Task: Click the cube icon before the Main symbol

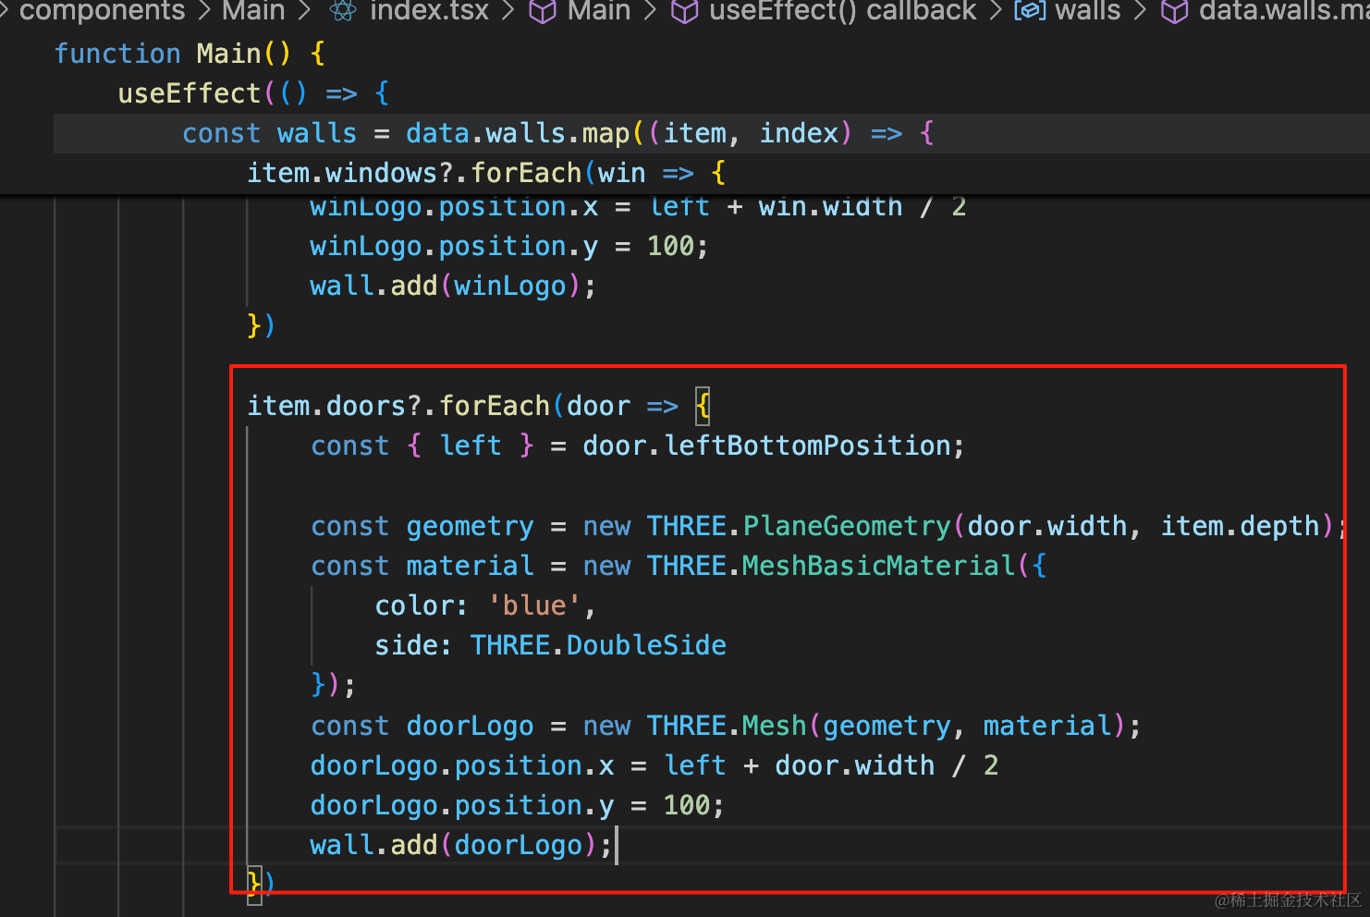Action: coord(543,11)
